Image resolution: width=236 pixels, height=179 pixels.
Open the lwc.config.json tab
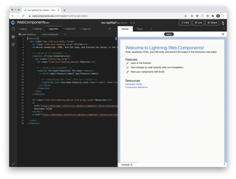tap(50, 34)
